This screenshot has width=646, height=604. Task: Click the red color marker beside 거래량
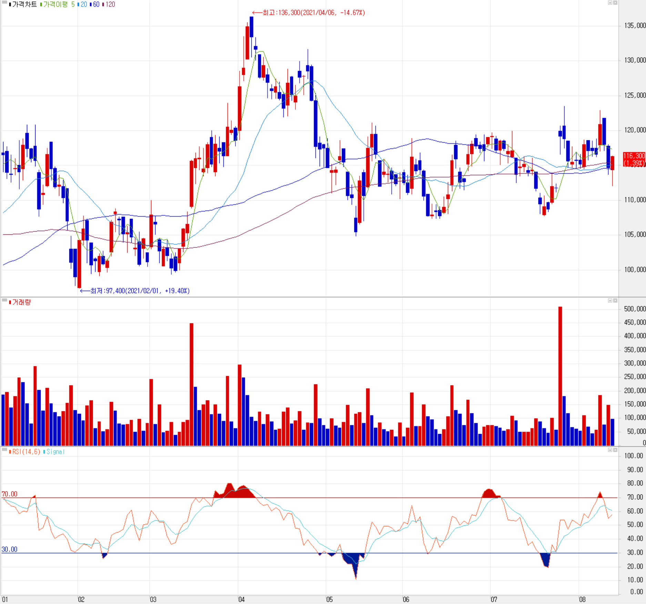click(x=10, y=302)
